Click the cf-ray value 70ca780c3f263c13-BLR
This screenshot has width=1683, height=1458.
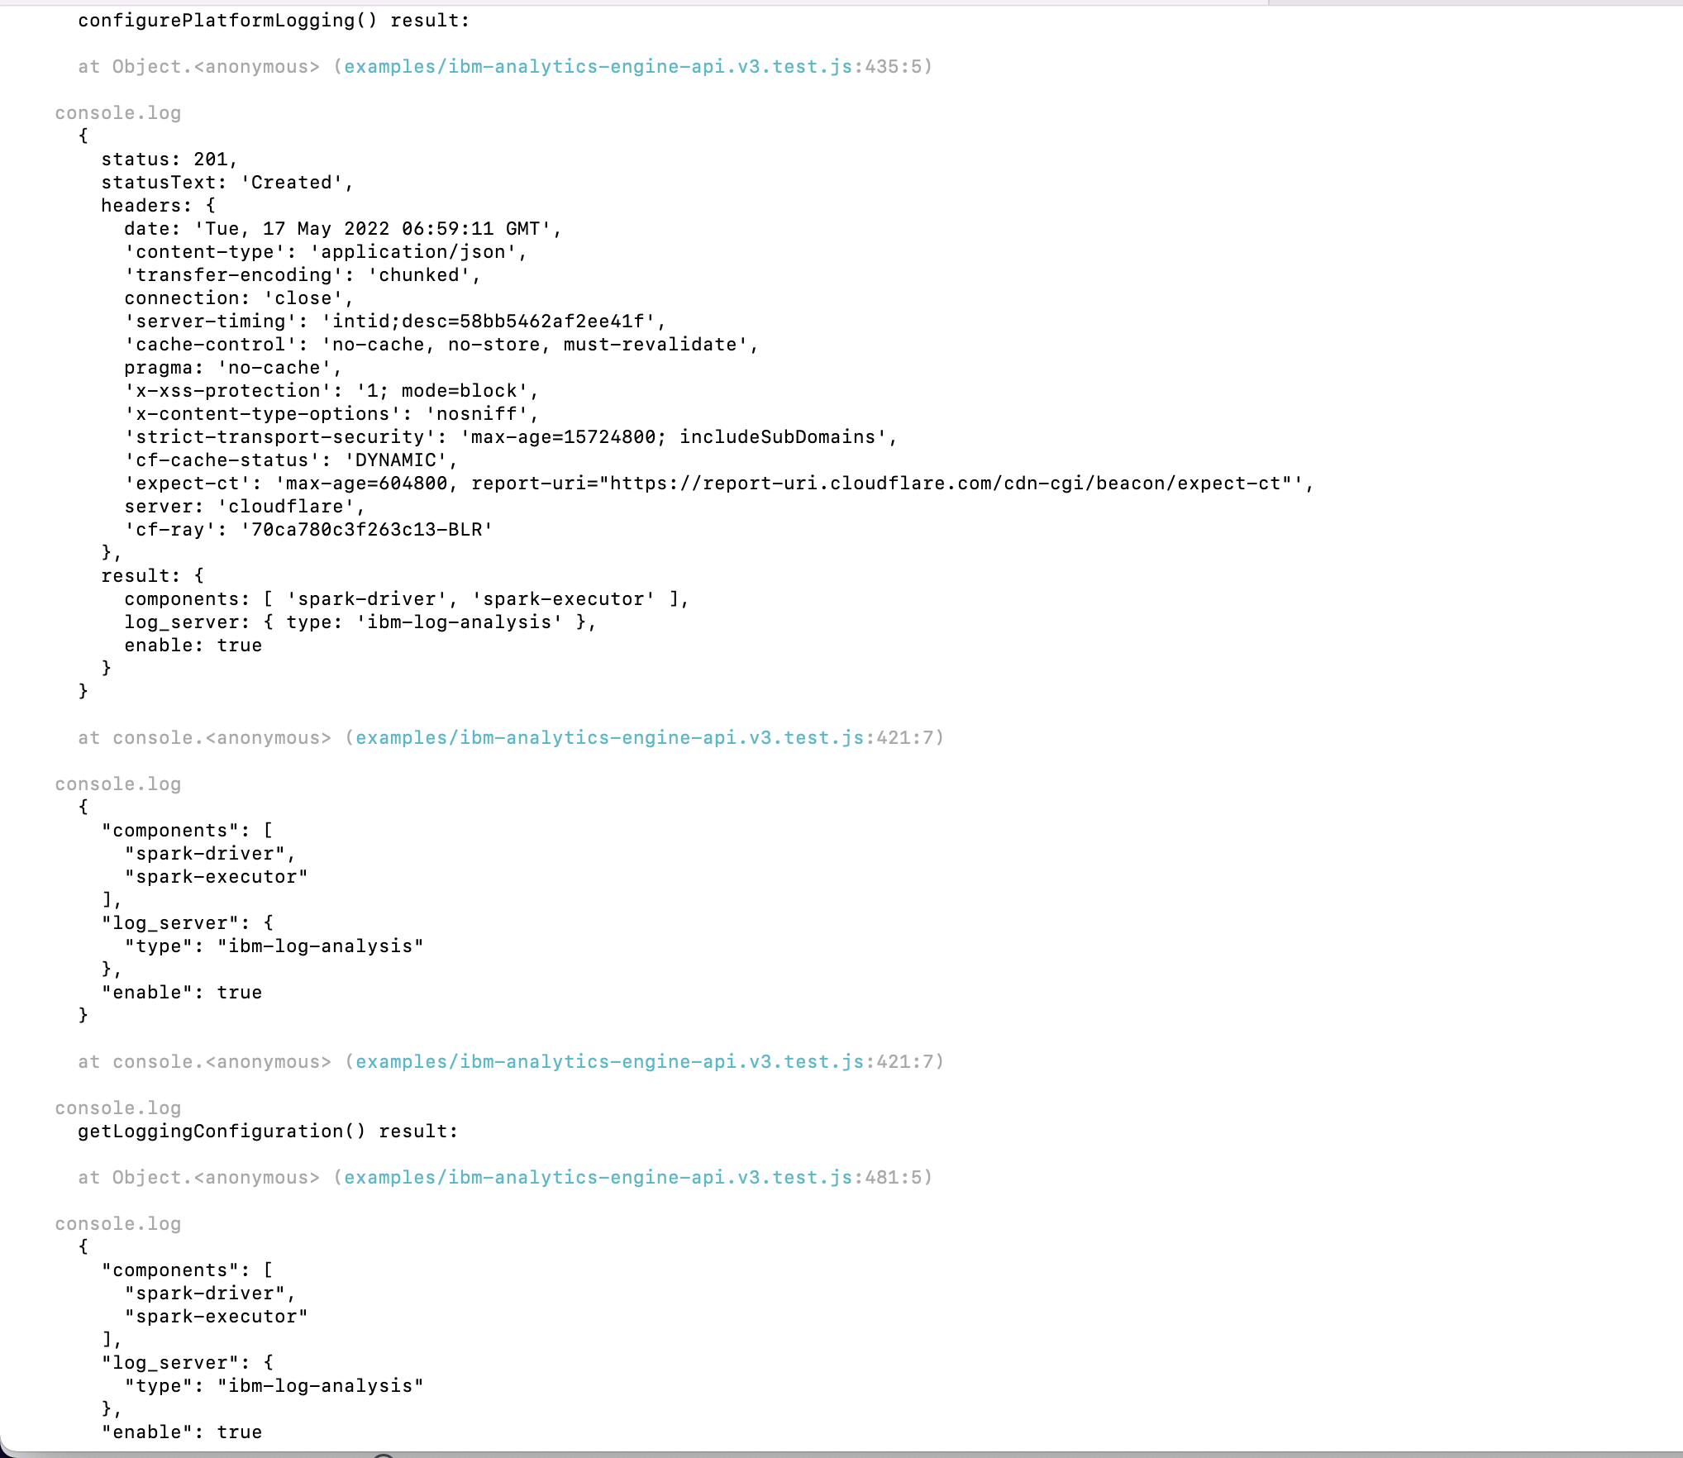pyautogui.click(x=366, y=530)
